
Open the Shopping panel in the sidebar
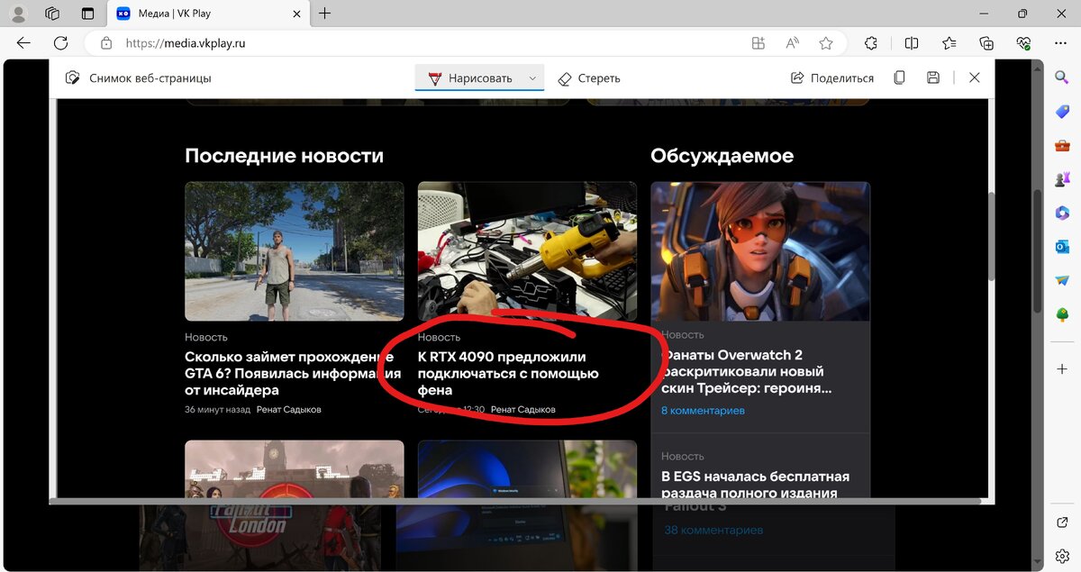point(1061,112)
